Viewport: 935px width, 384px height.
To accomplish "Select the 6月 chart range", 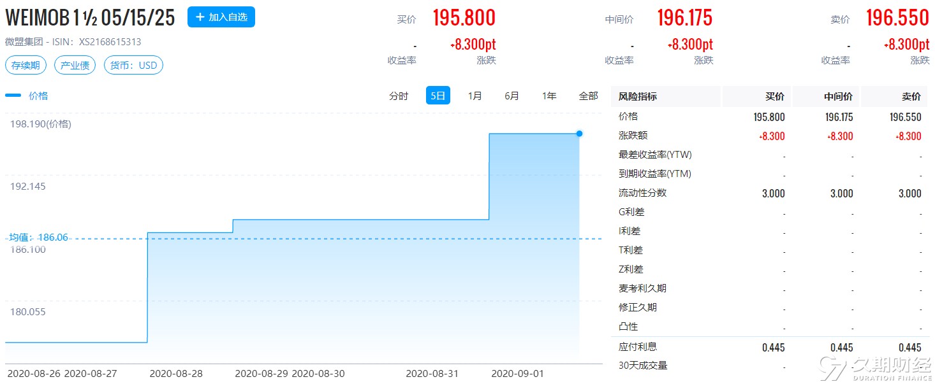I will (x=512, y=96).
